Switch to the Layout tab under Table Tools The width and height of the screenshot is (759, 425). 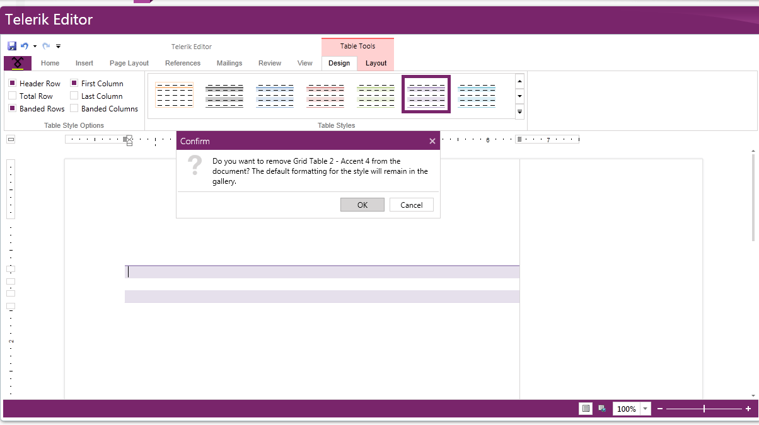click(376, 63)
